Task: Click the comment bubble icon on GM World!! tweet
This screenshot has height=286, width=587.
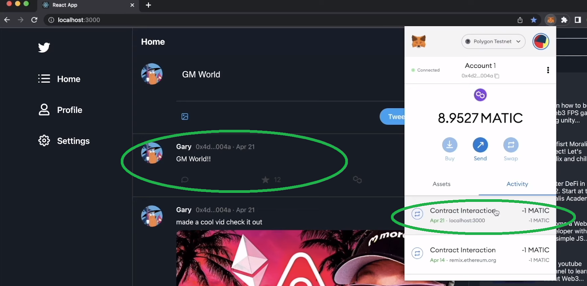Action: 185,179
